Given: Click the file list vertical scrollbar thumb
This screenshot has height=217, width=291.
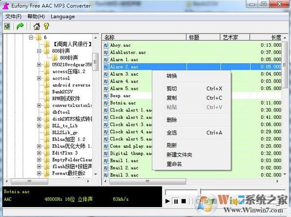Looking at the screenshot, I should pos(285,65).
